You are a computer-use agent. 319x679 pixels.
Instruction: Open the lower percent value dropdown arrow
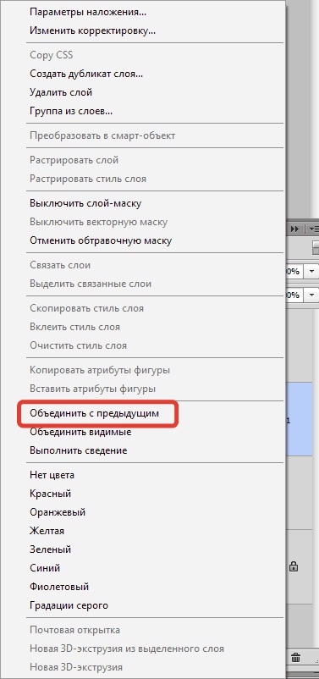click(312, 295)
